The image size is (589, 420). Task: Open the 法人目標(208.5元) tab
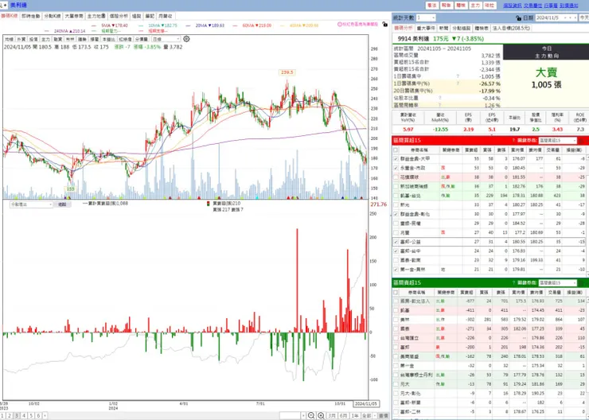click(x=511, y=28)
